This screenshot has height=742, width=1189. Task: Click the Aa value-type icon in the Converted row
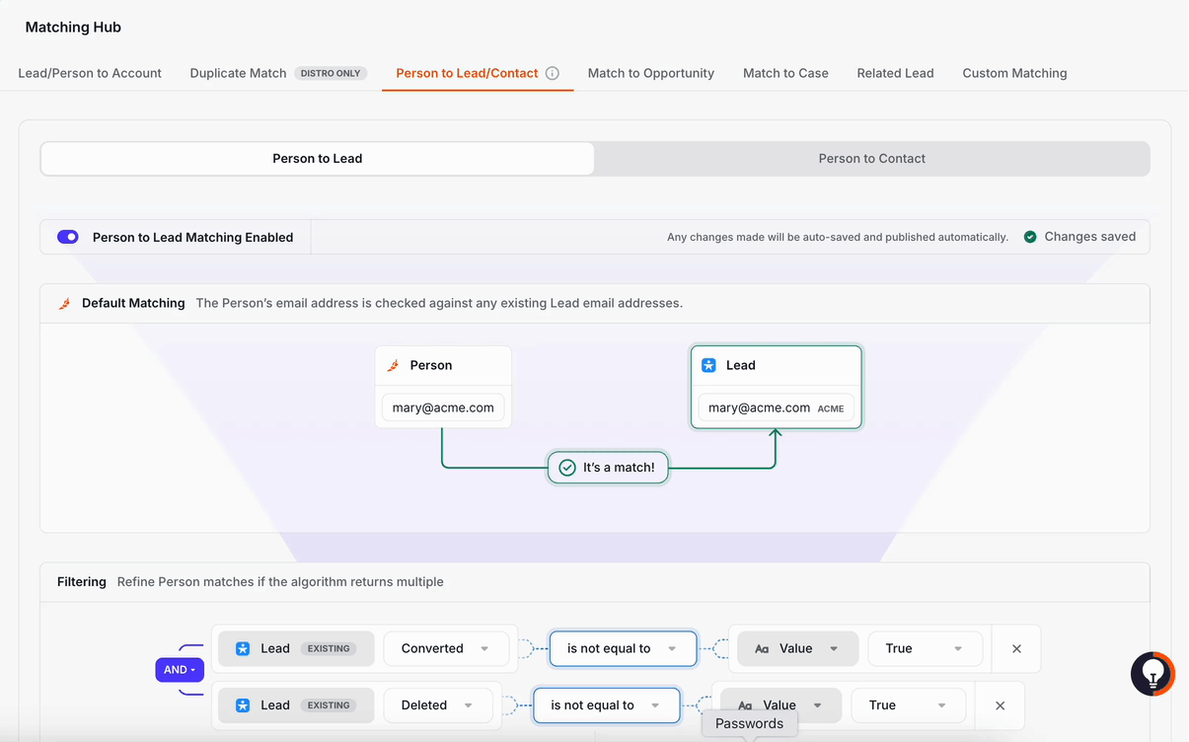point(762,649)
